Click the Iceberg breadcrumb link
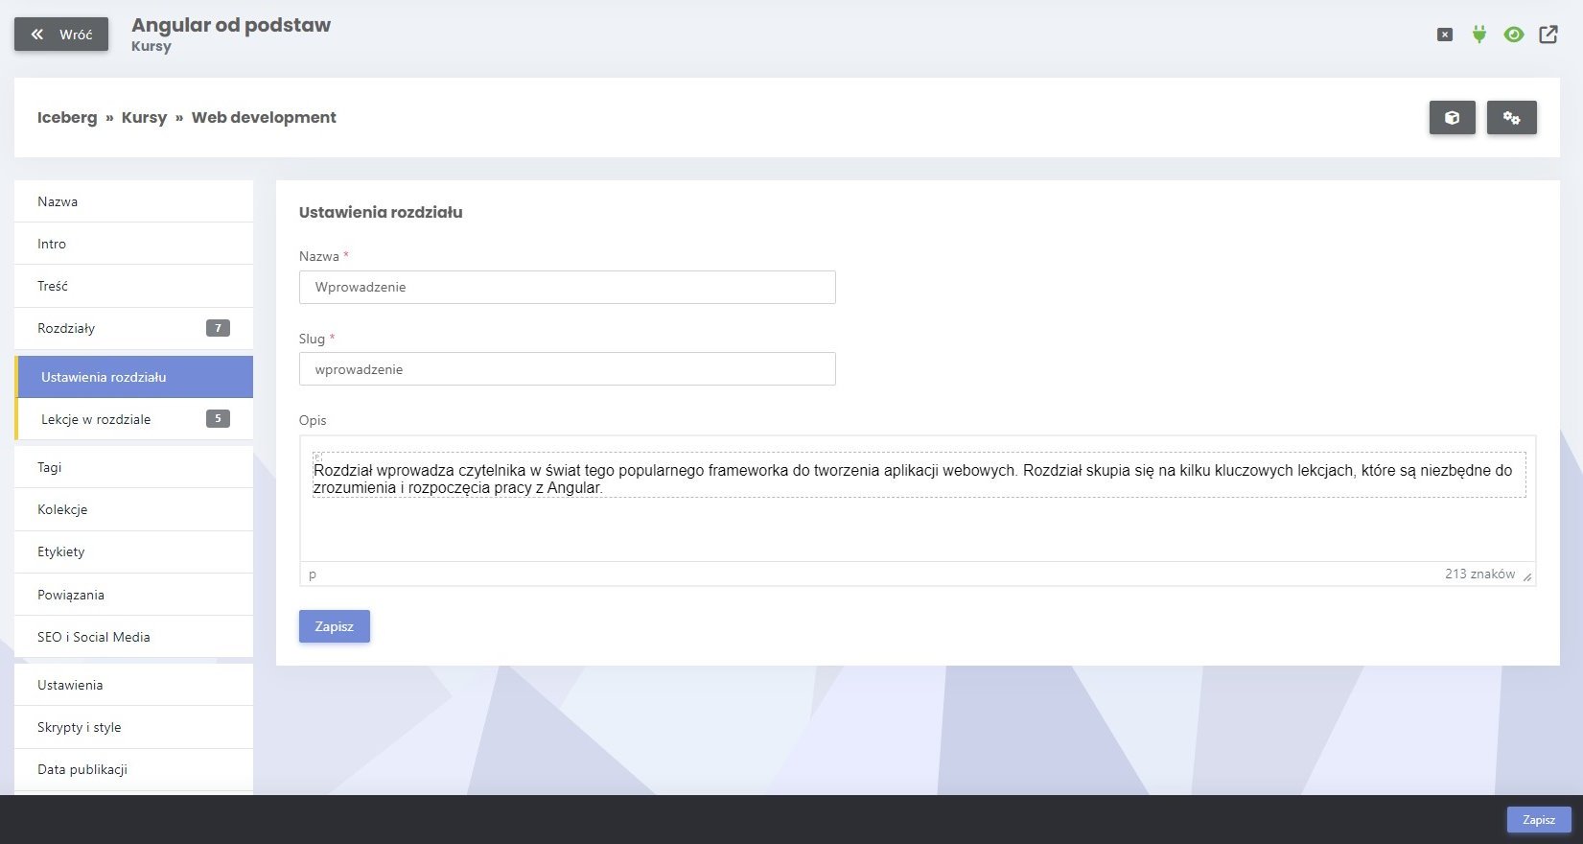Image resolution: width=1583 pixels, height=844 pixels. (67, 117)
